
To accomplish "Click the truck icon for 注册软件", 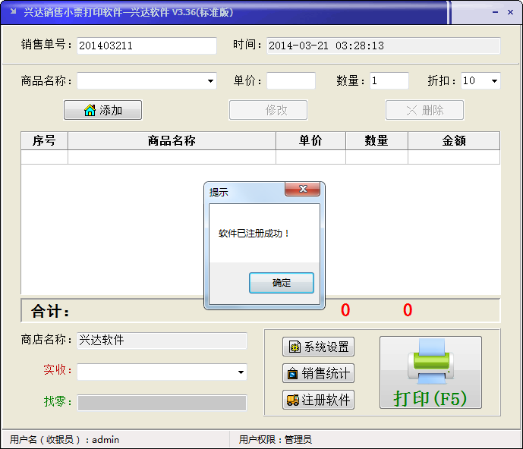I will [x=292, y=400].
